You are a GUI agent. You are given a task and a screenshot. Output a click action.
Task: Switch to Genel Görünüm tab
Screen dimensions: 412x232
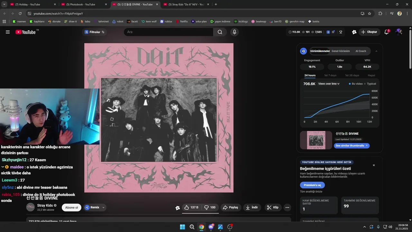[341, 51]
